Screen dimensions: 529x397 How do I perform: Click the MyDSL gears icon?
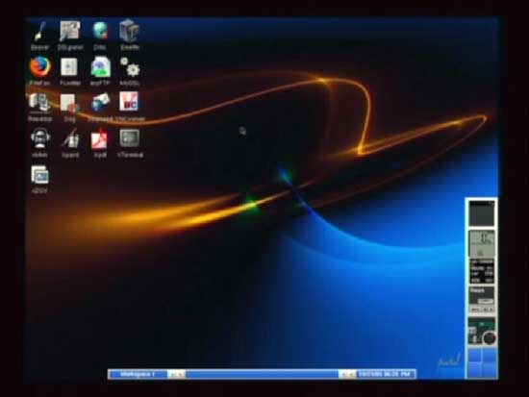[130, 66]
